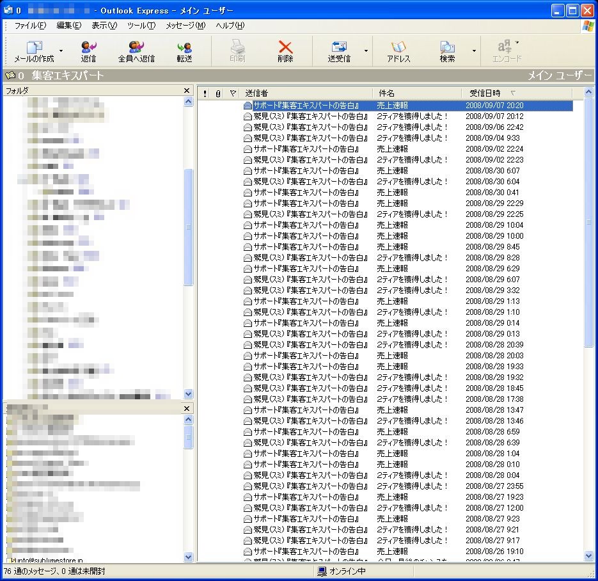Sort by the priority (!) column header
The image size is (598, 581).
pos(205,93)
